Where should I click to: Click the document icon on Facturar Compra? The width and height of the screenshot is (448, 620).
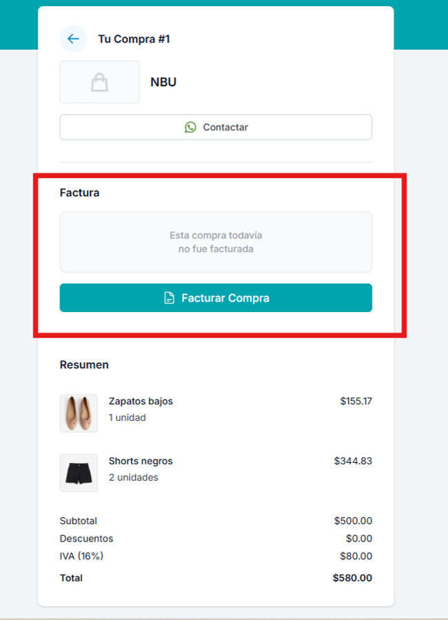[x=169, y=298]
